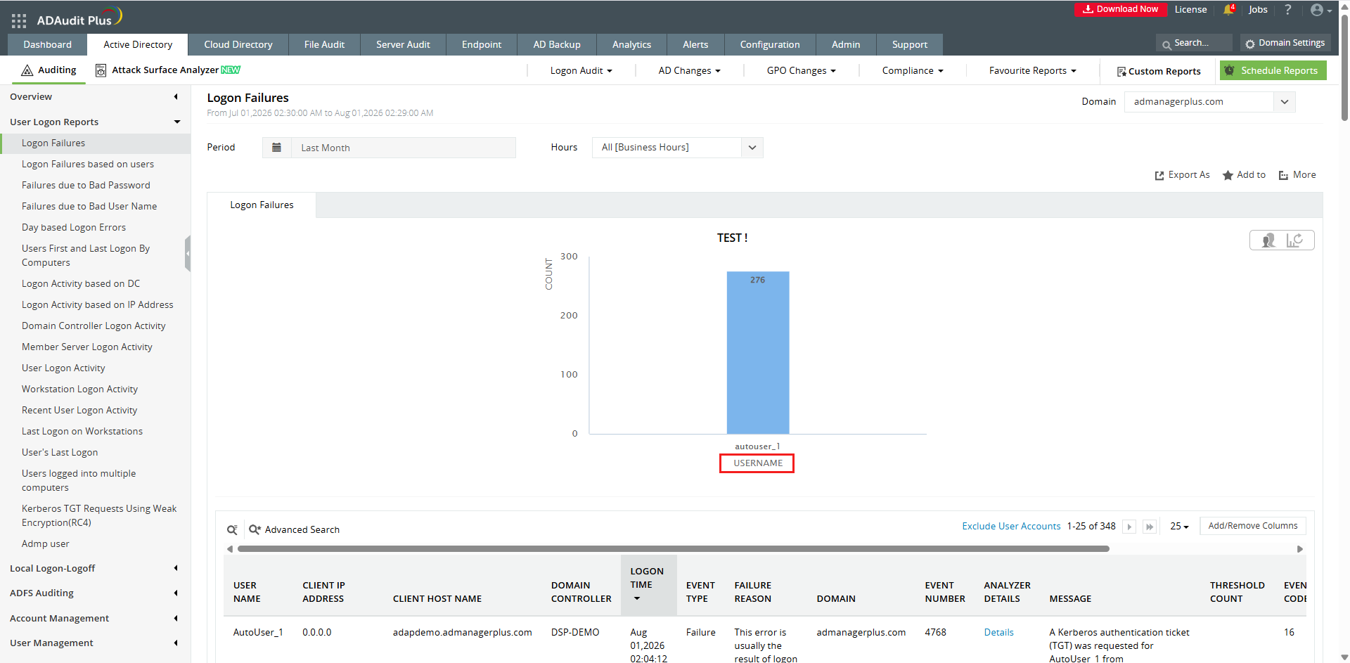Click the Custom Reports icon
The height and width of the screenshot is (663, 1350).
[1121, 72]
